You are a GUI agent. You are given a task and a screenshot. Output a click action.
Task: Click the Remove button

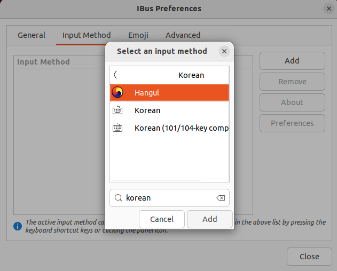click(x=292, y=82)
